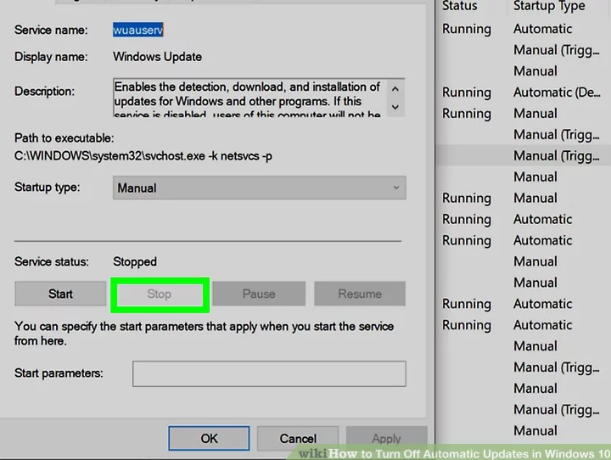Open the Startup type dropdown

(x=259, y=188)
